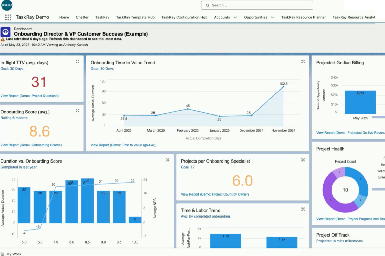
Task: Open TaskRay Resource Planner tab
Action: pos(304,17)
